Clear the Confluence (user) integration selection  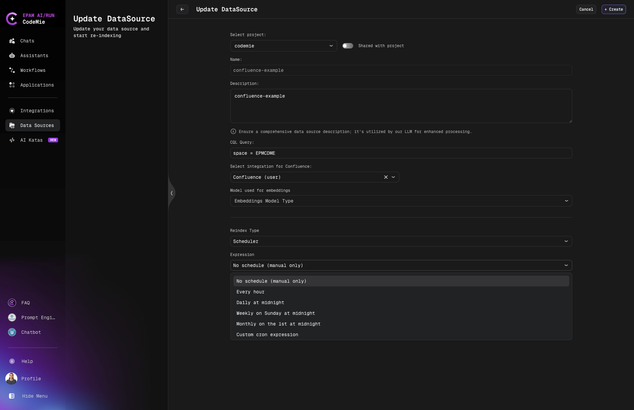386,177
